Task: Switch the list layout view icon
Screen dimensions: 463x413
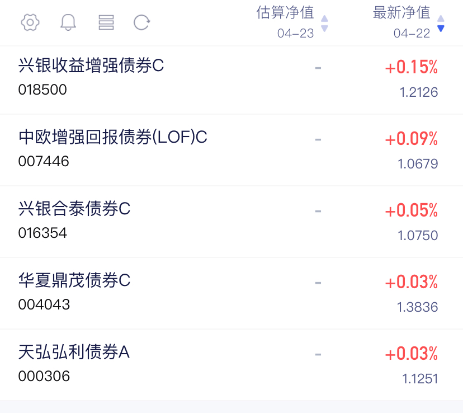Action: coord(106,22)
